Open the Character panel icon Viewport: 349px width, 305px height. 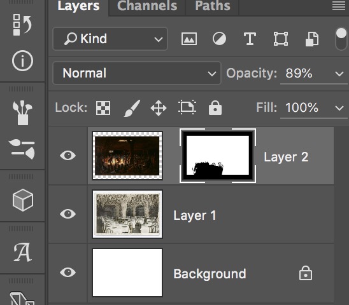click(x=22, y=252)
